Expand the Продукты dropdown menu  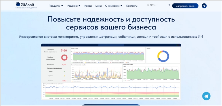click(56, 6)
